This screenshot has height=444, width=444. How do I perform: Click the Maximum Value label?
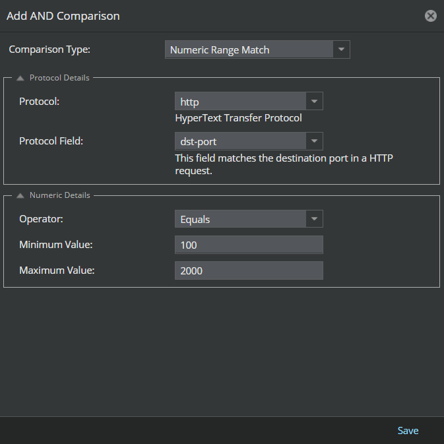pyautogui.click(x=57, y=270)
